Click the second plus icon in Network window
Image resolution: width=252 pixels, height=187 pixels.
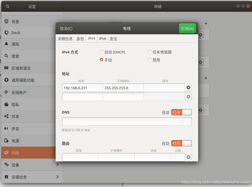tap(206, 78)
